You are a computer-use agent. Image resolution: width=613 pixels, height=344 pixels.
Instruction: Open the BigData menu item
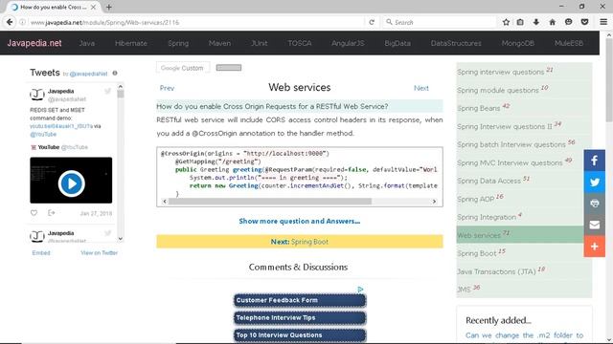tap(397, 43)
